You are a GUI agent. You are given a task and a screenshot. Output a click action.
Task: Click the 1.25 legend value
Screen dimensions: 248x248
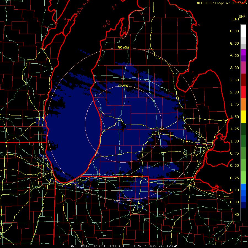click(234, 129)
